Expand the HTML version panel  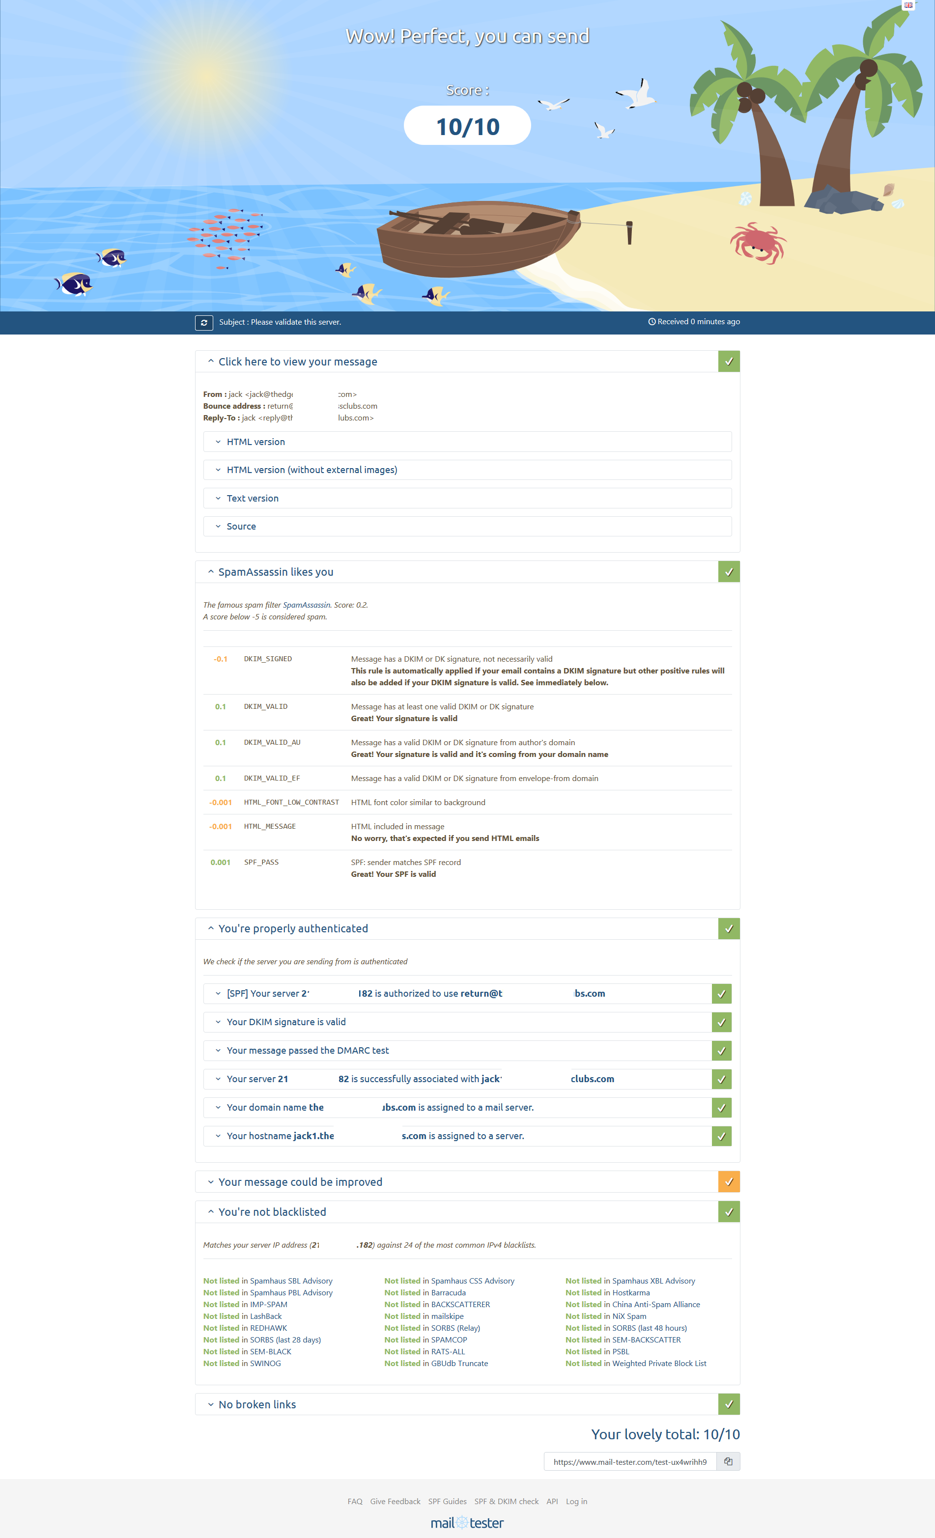tap(468, 442)
